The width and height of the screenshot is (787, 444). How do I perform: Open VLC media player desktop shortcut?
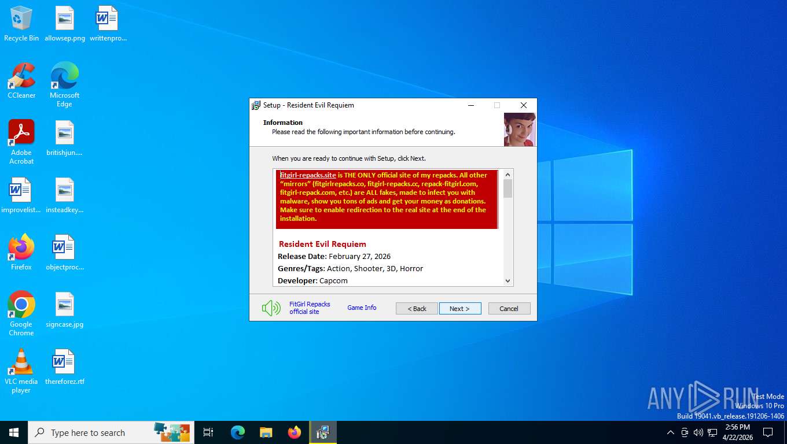21,371
